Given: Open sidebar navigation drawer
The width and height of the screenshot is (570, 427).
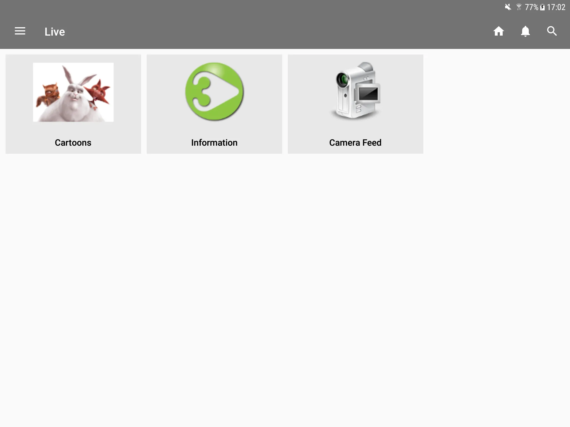Looking at the screenshot, I should (19, 31).
